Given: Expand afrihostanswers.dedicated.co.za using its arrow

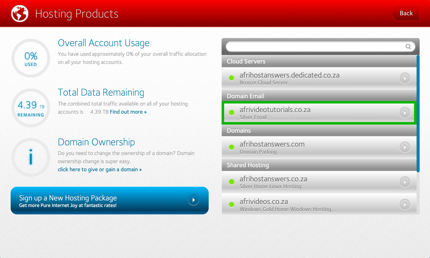Looking at the screenshot, I should tap(405, 78).
